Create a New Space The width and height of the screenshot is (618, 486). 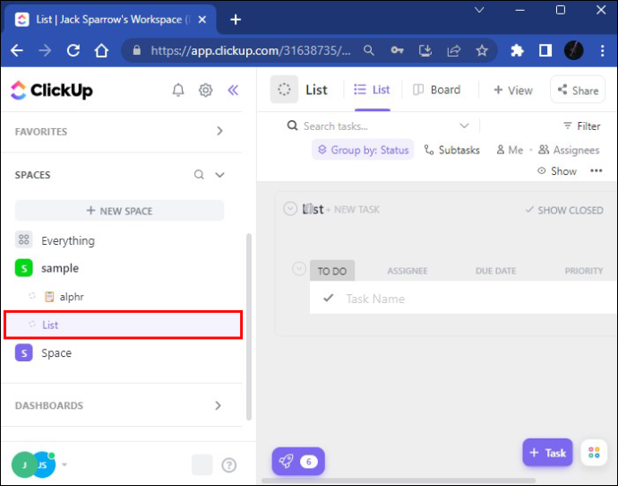point(119,211)
